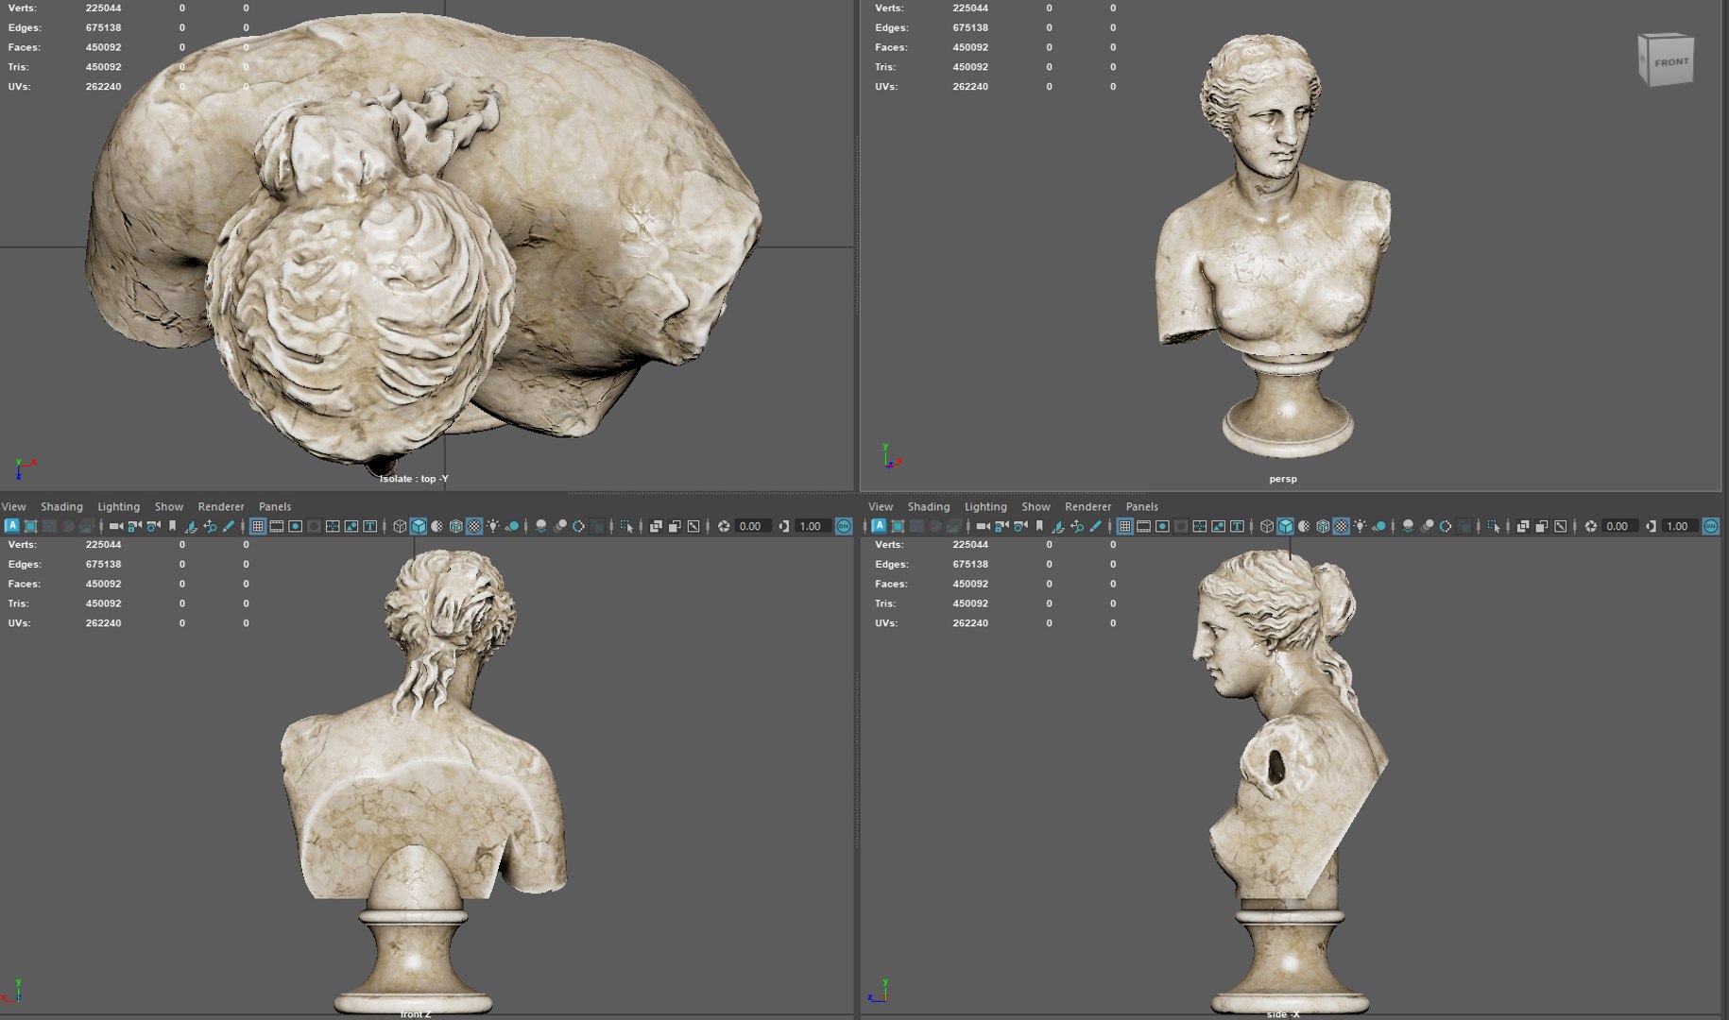Click exposure value field in side -X panel

coord(1620,526)
